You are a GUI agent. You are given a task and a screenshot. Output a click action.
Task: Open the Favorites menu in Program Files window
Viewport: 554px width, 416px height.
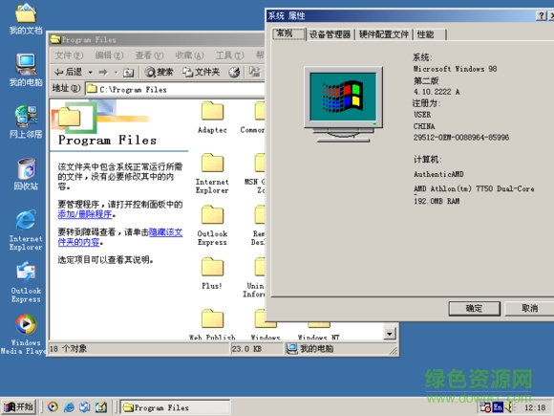pyautogui.click(x=189, y=55)
